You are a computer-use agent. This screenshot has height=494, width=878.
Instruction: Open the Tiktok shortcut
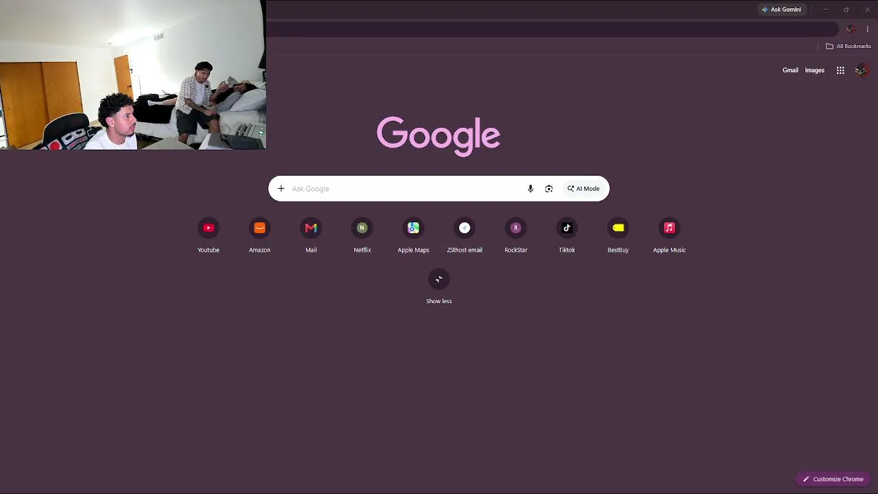[x=567, y=235]
